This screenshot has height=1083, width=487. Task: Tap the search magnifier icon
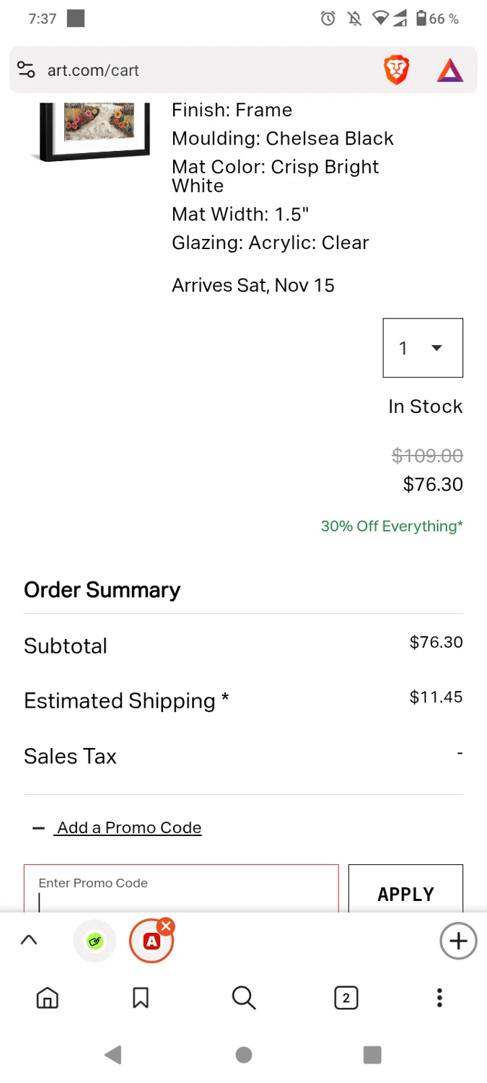point(244,998)
